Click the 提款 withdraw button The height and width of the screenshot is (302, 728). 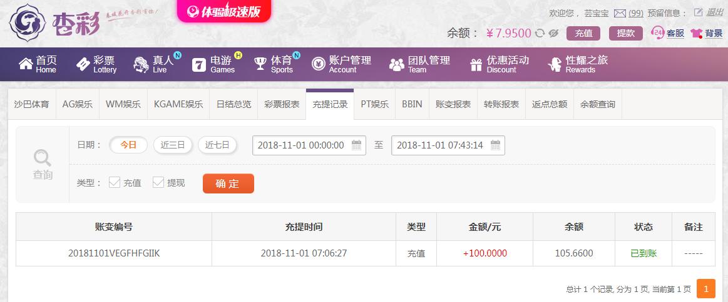tap(626, 33)
